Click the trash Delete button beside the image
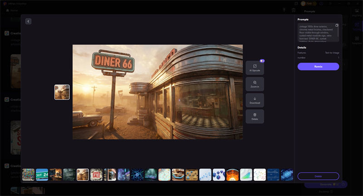This screenshot has height=196, width=363. click(255, 116)
